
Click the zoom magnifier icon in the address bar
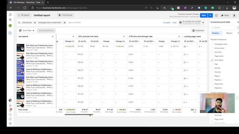(151, 8)
